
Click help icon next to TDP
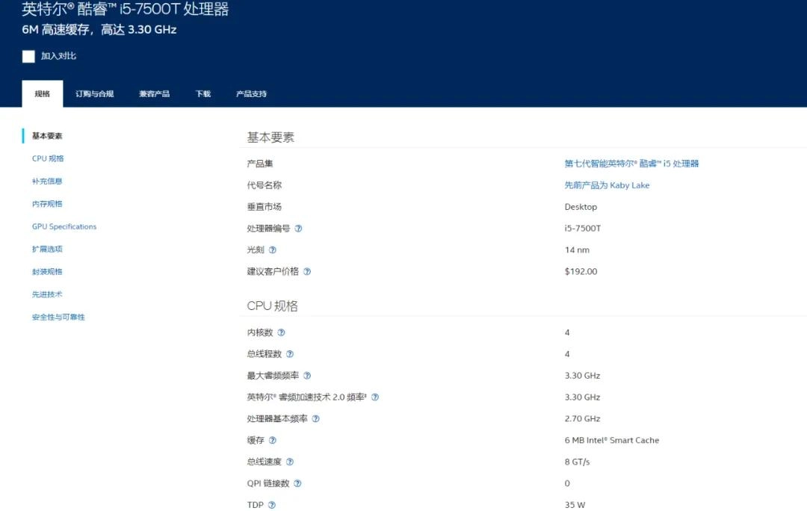(x=272, y=505)
